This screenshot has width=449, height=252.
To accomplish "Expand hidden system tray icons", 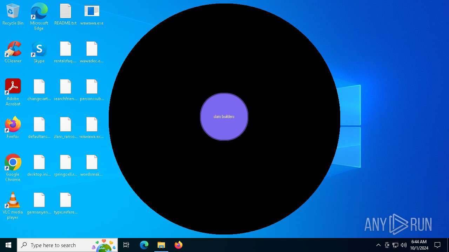I will pyautogui.click(x=378, y=245).
